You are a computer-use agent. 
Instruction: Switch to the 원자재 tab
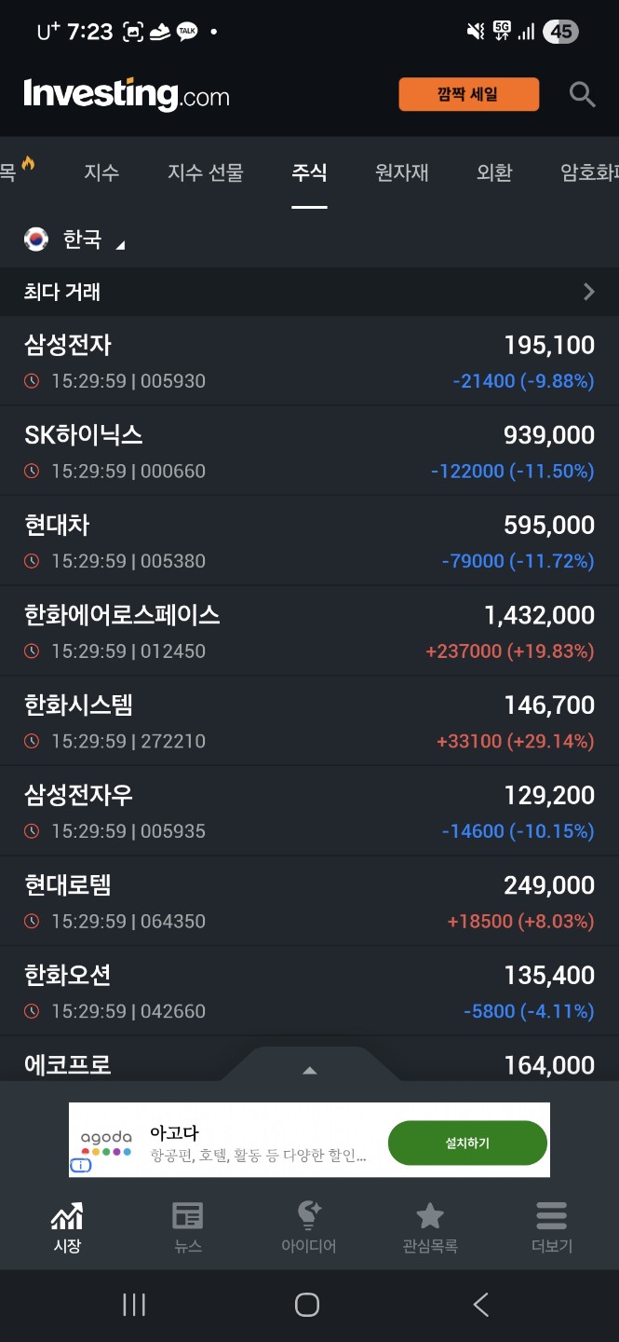tap(401, 172)
